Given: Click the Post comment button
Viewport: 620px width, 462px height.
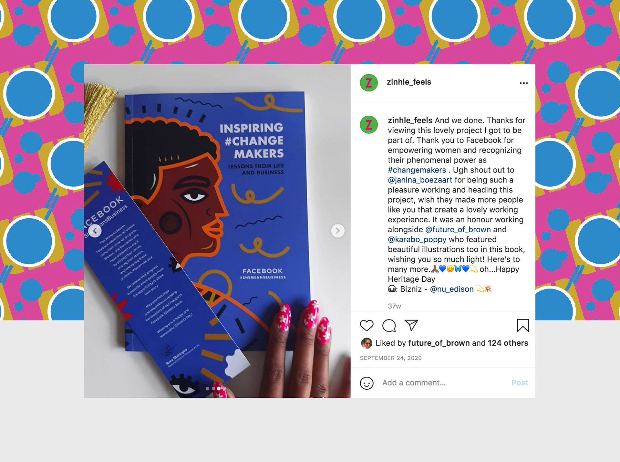Looking at the screenshot, I should point(520,383).
